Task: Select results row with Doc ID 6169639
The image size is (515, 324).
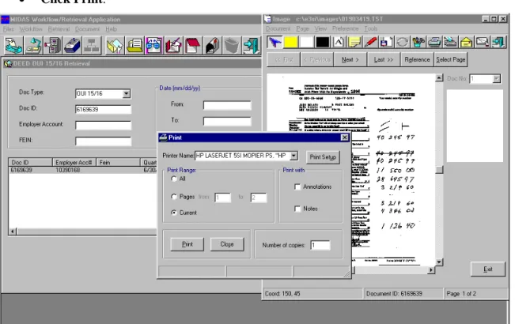Action: click(x=83, y=170)
